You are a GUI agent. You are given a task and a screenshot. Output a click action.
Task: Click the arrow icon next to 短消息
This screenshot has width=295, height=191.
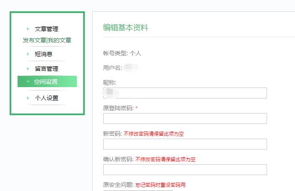pos(28,54)
